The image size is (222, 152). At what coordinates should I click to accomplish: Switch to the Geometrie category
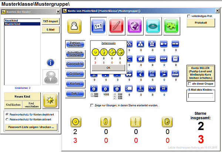(75, 64)
